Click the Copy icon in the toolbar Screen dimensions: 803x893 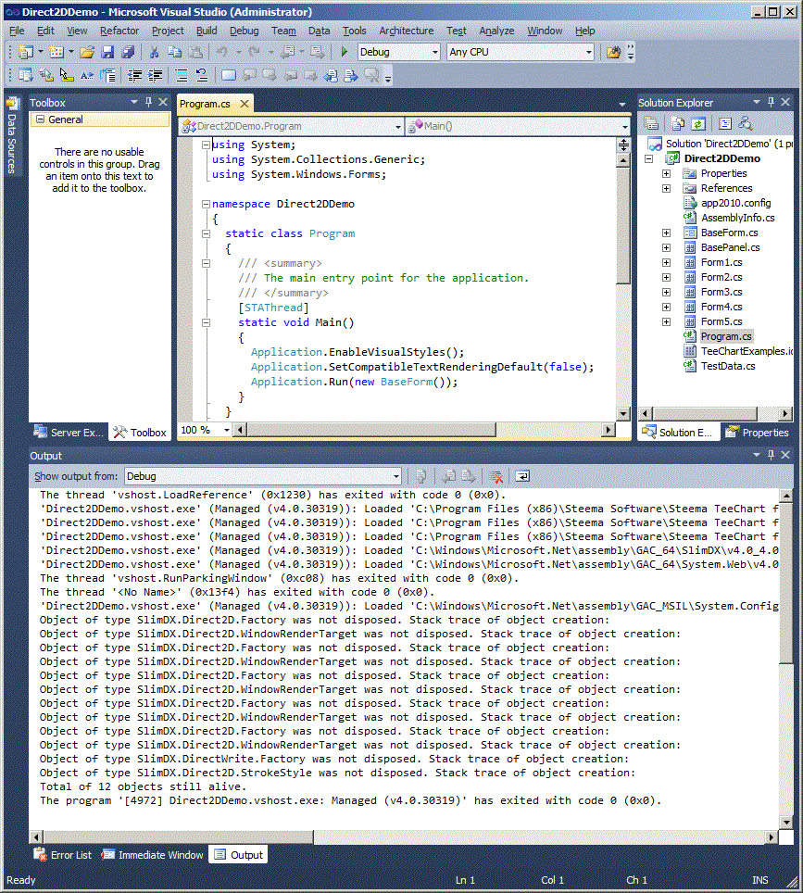174,53
